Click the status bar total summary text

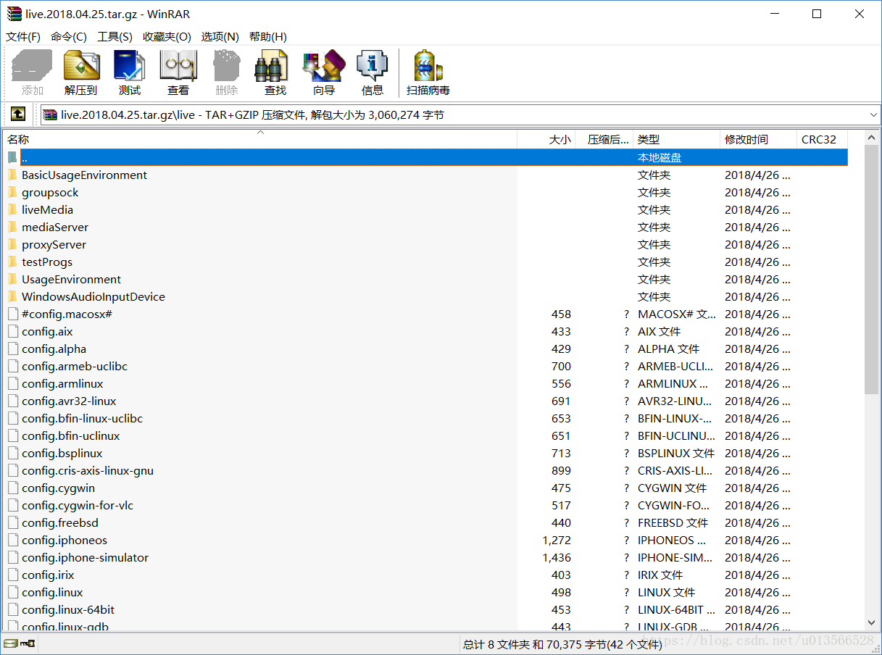coord(562,643)
